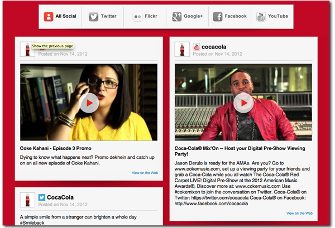
Task: Click the Facebook f icon
Action: tap(218, 17)
